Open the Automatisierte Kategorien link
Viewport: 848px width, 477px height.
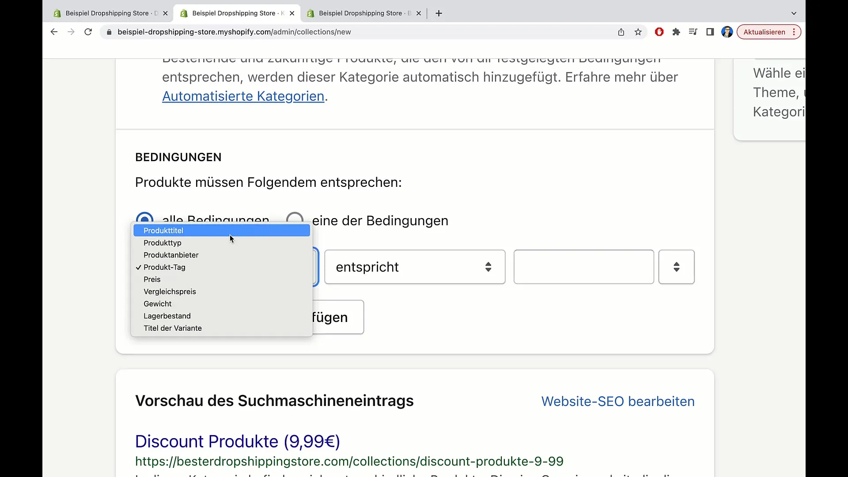[x=243, y=96]
